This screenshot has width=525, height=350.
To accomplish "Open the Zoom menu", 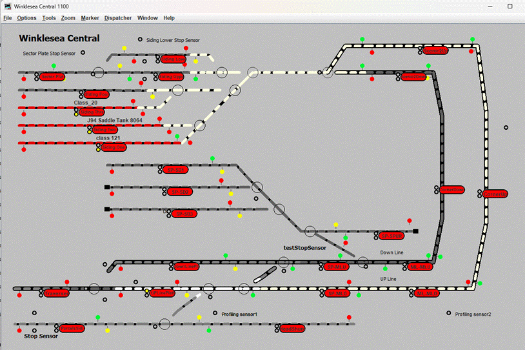I will coord(68,18).
